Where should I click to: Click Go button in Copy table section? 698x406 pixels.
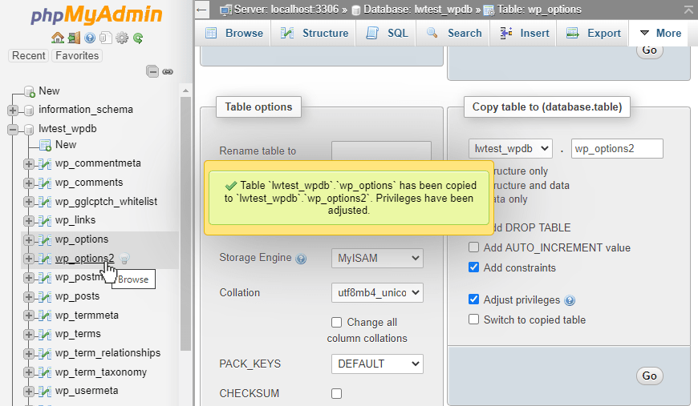(650, 376)
